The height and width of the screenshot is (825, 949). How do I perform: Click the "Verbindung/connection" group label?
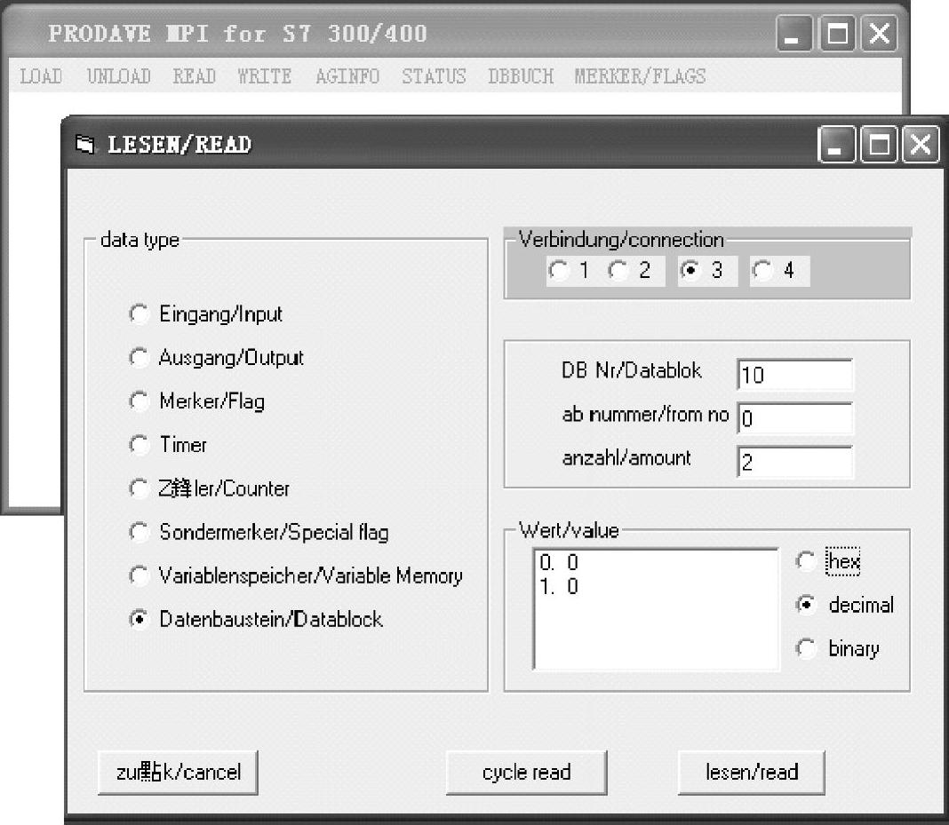[621, 240]
